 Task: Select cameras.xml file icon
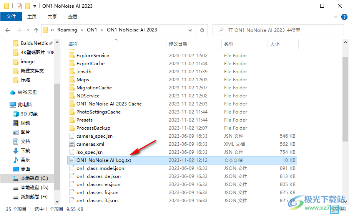click(x=72, y=144)
